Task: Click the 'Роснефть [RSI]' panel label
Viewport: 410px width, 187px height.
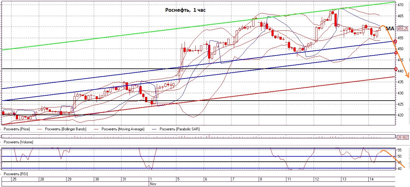Action: pyautogui.click(x=16, y=174)
